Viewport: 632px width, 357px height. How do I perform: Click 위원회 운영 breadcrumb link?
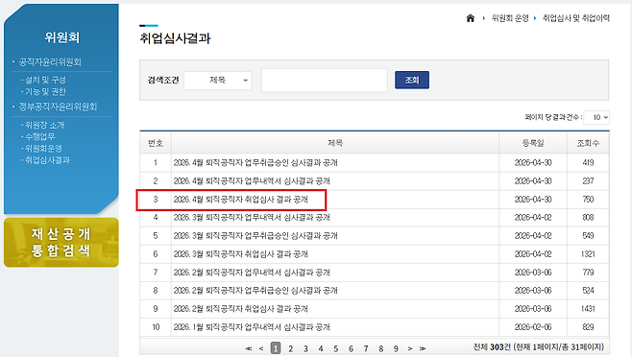click(510, 18)
